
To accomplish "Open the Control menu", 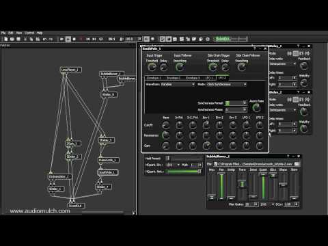I will (29, 33).
